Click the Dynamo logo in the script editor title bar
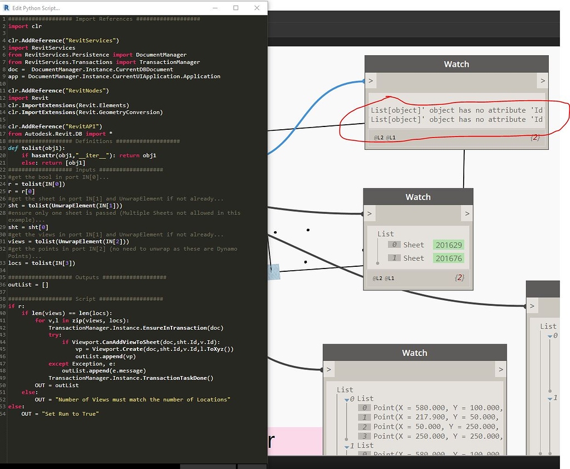 7,8
